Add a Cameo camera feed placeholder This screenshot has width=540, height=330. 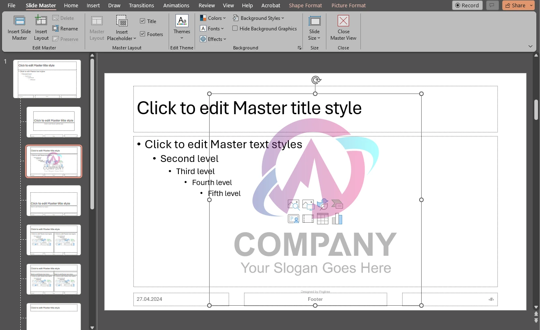pos(294,219)
